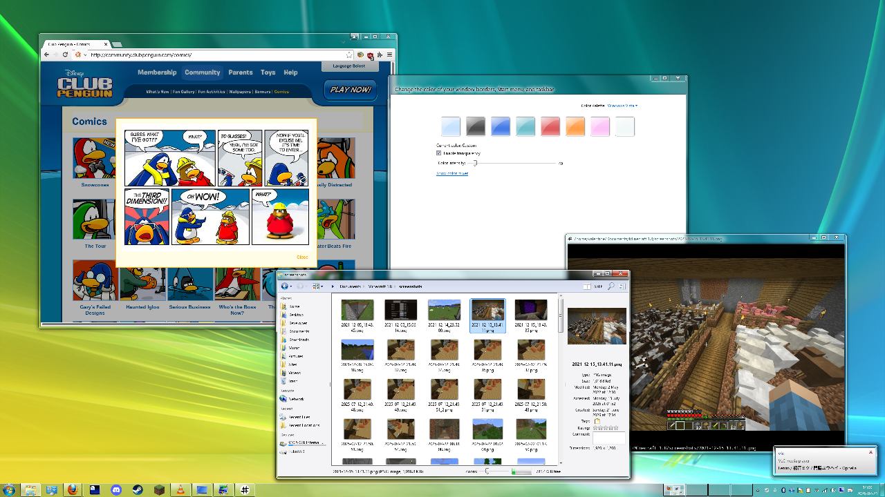Click the Play Now button
The image size is (885, 497).
point(351,90)
